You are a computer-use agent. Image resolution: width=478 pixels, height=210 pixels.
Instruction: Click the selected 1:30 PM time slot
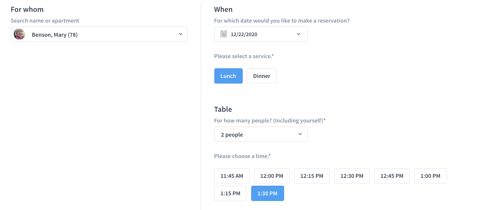268,193
